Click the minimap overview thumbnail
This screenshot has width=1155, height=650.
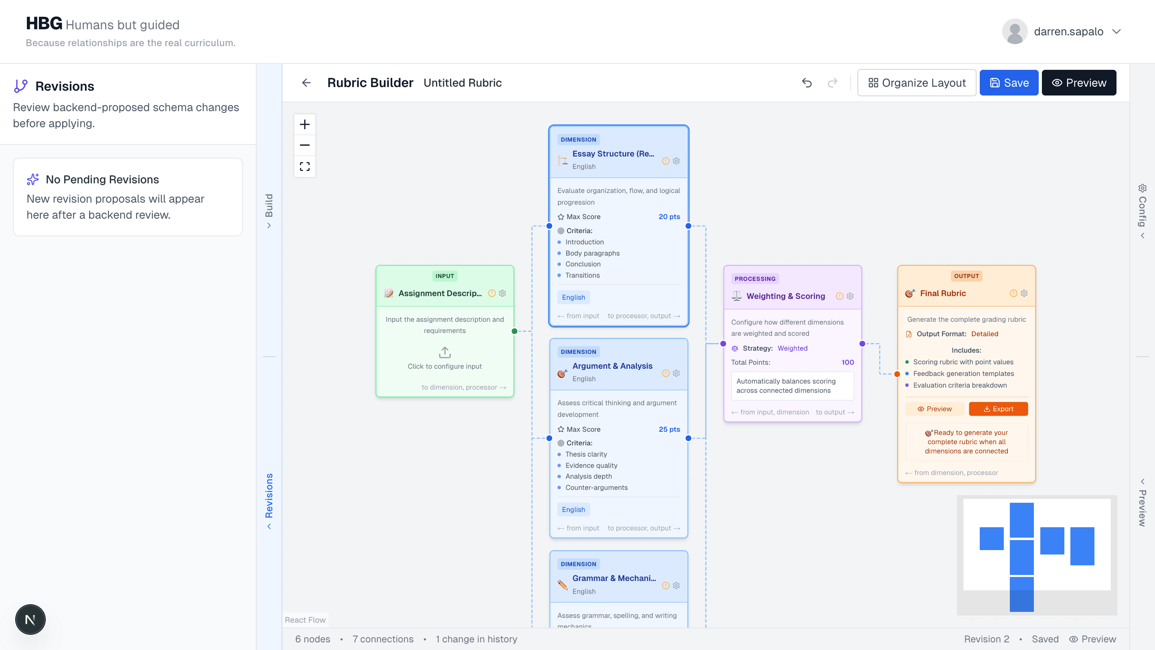point(1037,555)
